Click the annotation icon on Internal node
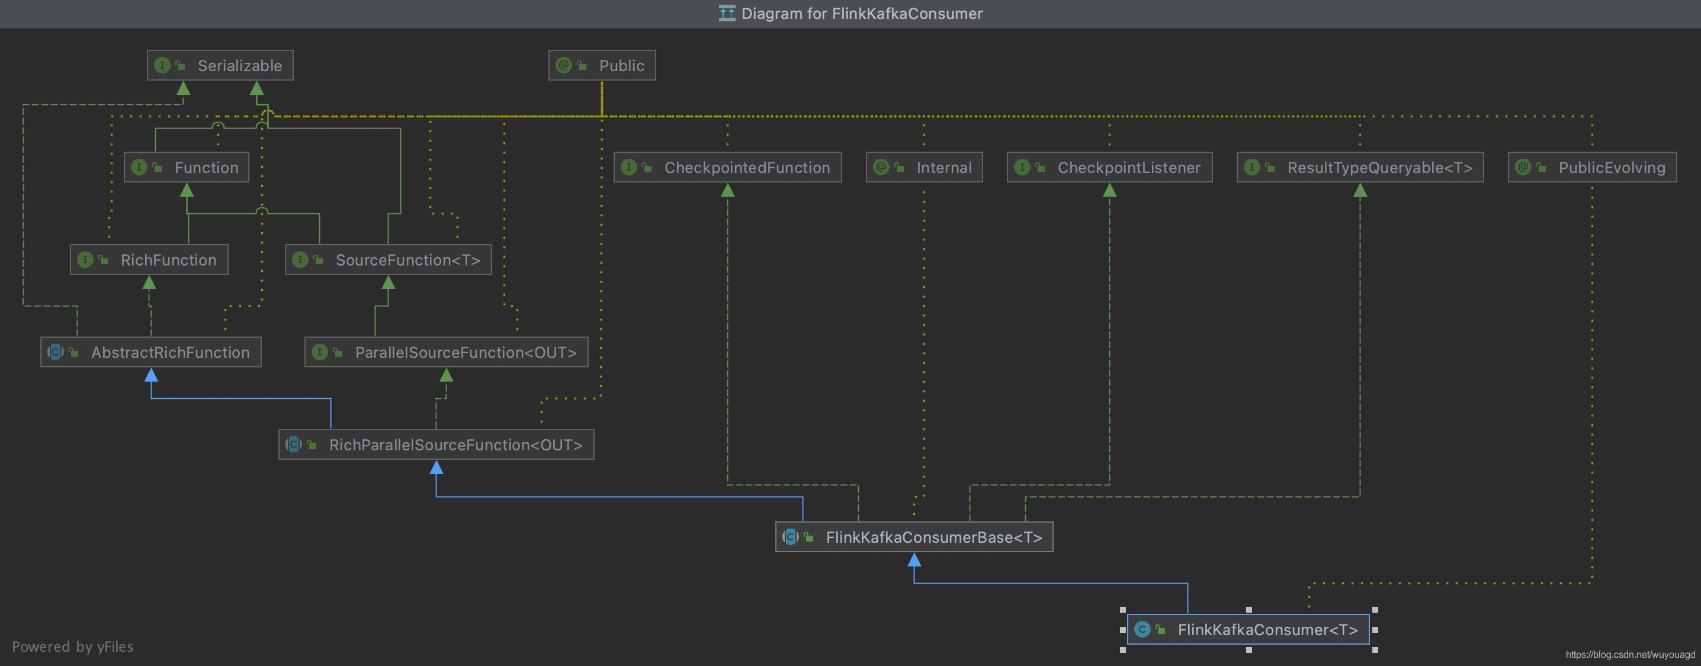The height and width of the screenshot is (666, 1701). click(x=881, y=167)
